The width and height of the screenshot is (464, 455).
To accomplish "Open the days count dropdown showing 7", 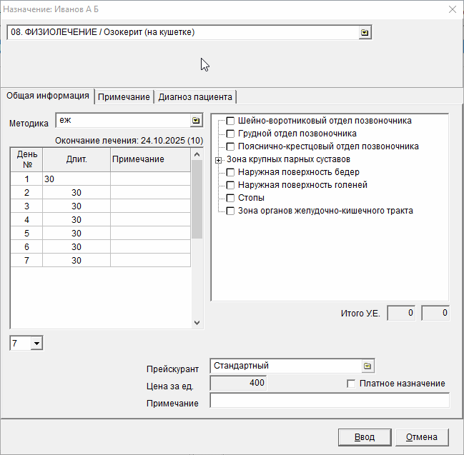I will coord(37,344).
